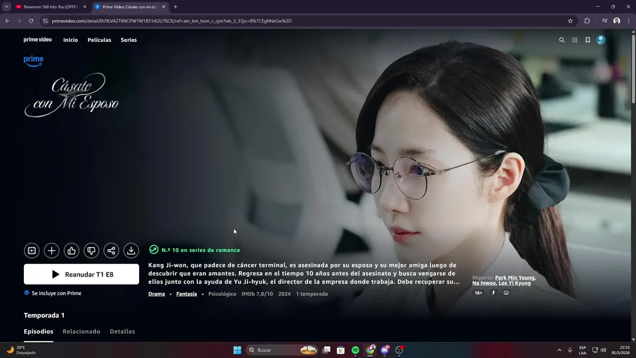Viewport: 636px width, 358px height.
Task: Resume playback with Reanudar T1 E8
Action: [81, 274]
